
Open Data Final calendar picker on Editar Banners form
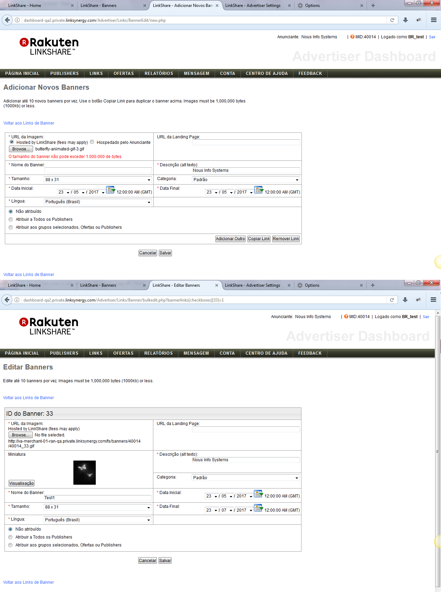coord(258,508)
